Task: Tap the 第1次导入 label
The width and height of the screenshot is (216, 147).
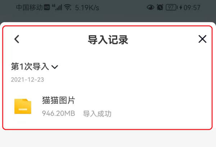Action: [30, 66]
